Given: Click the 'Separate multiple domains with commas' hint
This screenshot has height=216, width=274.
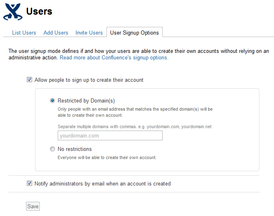Looking at the screenshot, I should coord(135,127).
